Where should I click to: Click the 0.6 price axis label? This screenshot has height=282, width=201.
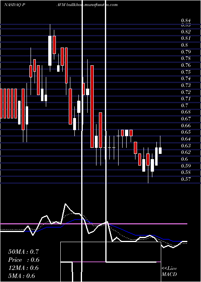coord(184,159)
